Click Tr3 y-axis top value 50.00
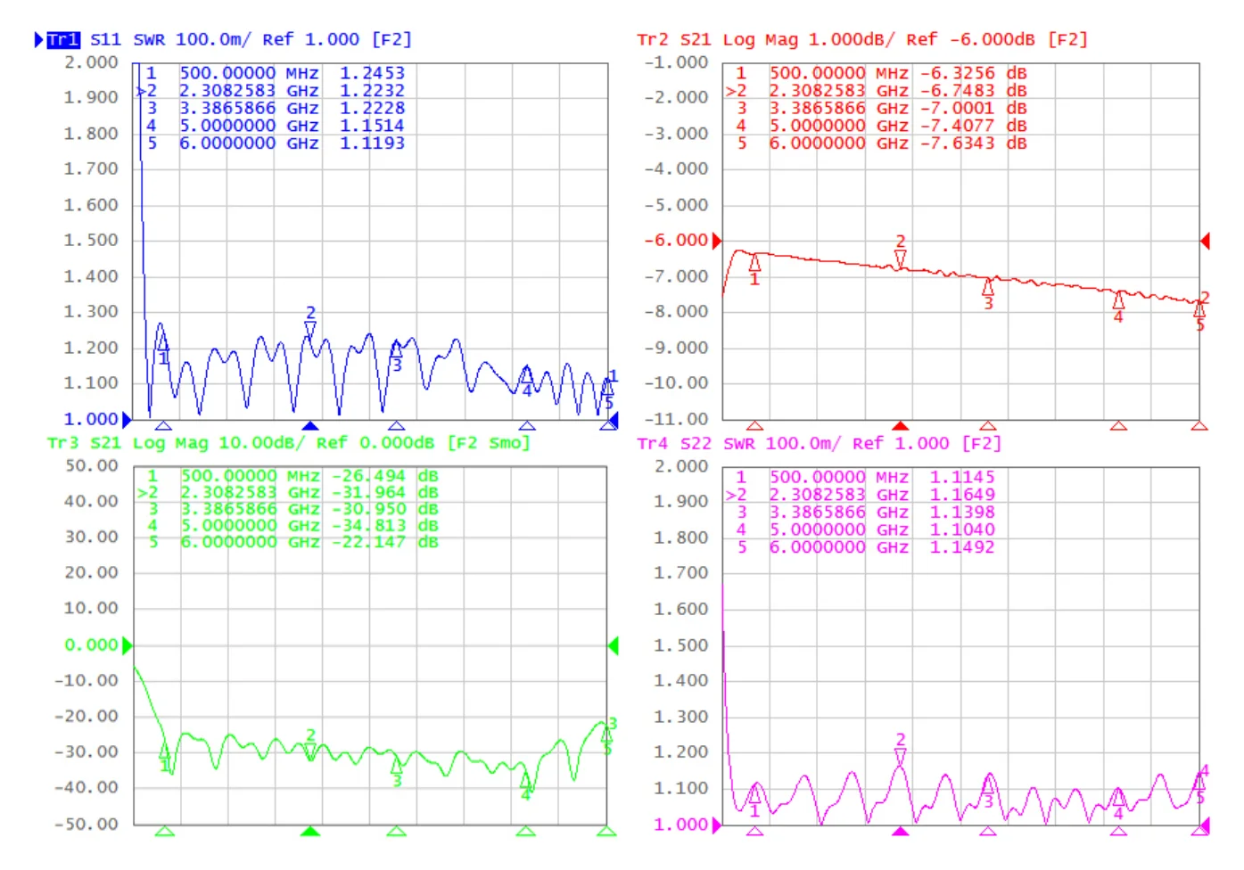This screenshot has width=1244, height=870. (x=92, y=465)
